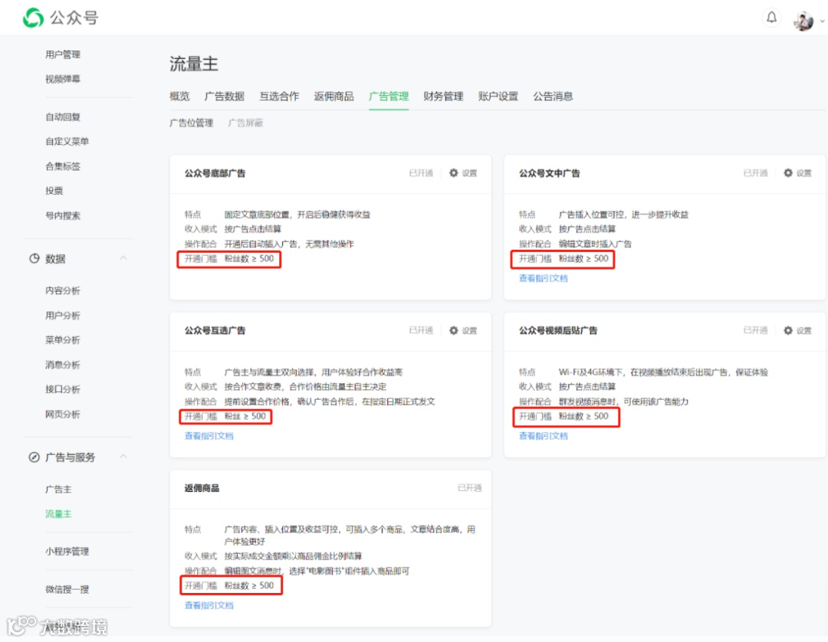828x642 pixels.
Task: Click the 流量主 page heading
Action: (194, 64)
